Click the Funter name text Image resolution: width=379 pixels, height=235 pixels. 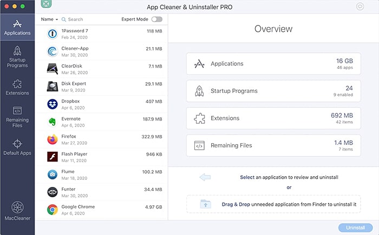click(x=68, y=190)
